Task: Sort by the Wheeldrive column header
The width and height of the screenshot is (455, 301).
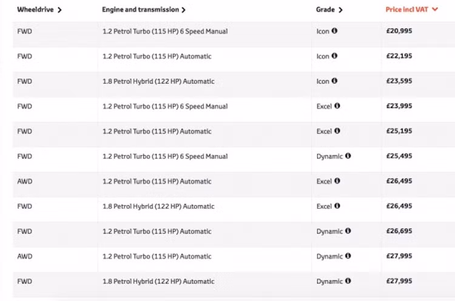Action: coord(39,10)
